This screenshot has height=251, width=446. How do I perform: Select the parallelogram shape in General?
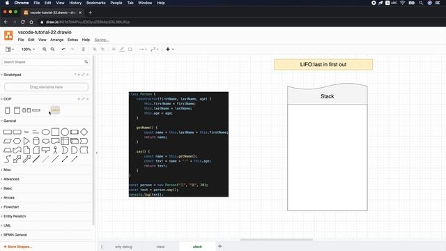pyautogui.click(x=8, y=141)
